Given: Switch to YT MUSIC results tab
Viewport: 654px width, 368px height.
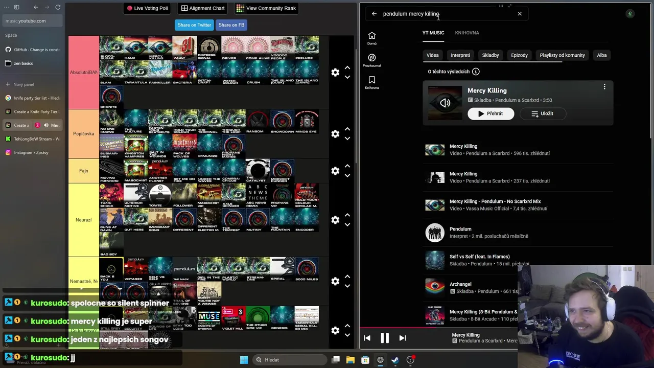Looking at the screenshot, I should click(x=433, y=33).
